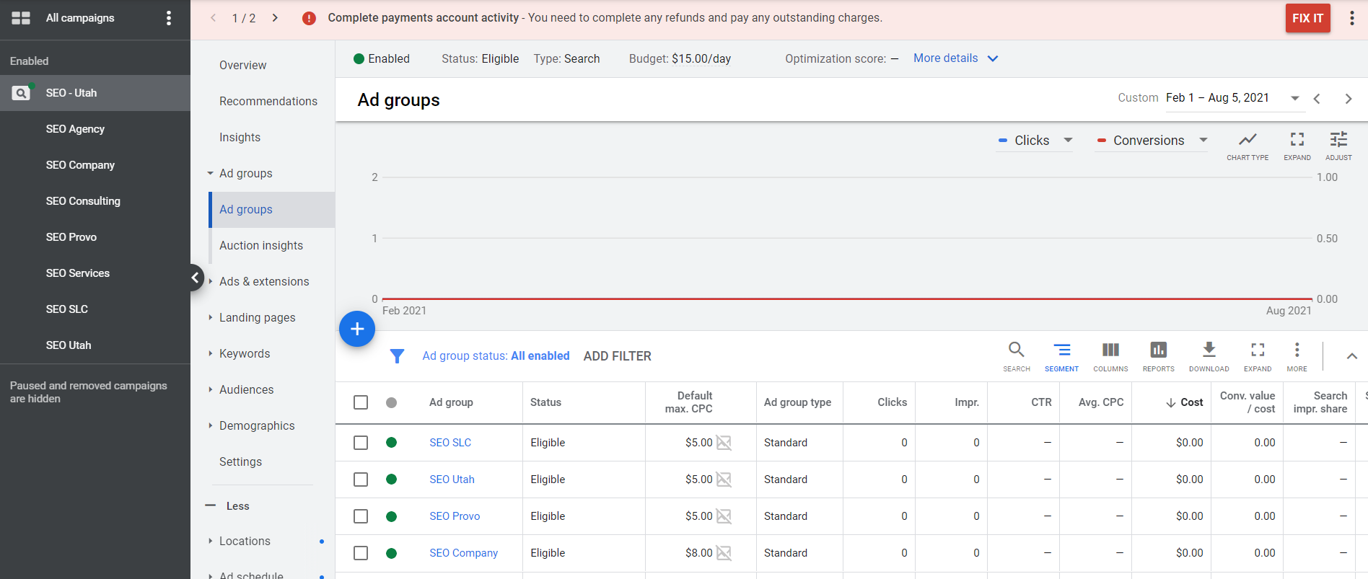
Task: Open Insights page
Action: [240, 137]
